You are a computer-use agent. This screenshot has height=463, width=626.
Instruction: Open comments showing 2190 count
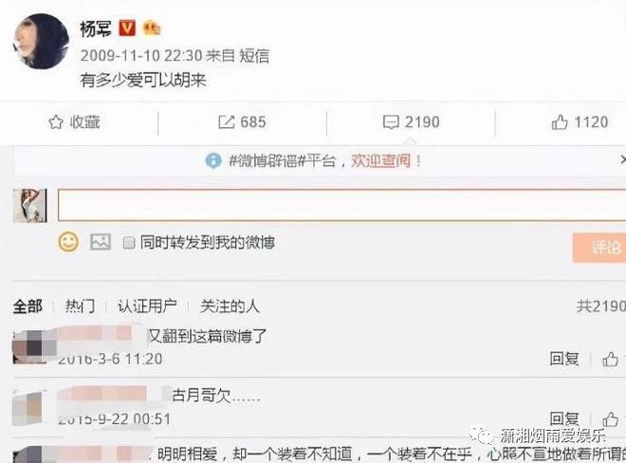pos(412,122)
